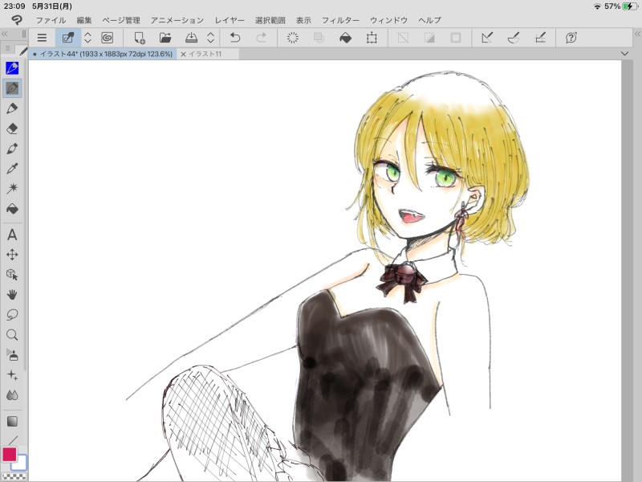This screenshot has width=642, height=482.
Task: Toggle snap to special ruler
Action: coord(514,38)
